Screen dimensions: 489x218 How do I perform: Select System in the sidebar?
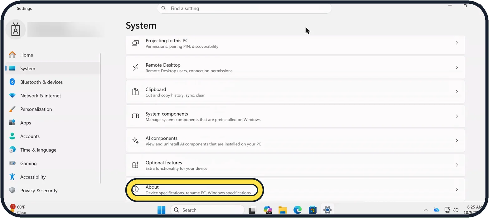(x=52, y=69)
